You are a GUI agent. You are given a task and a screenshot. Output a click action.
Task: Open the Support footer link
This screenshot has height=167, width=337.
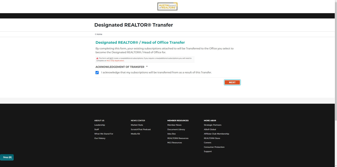pyautogui.click(x=208, y=151)
